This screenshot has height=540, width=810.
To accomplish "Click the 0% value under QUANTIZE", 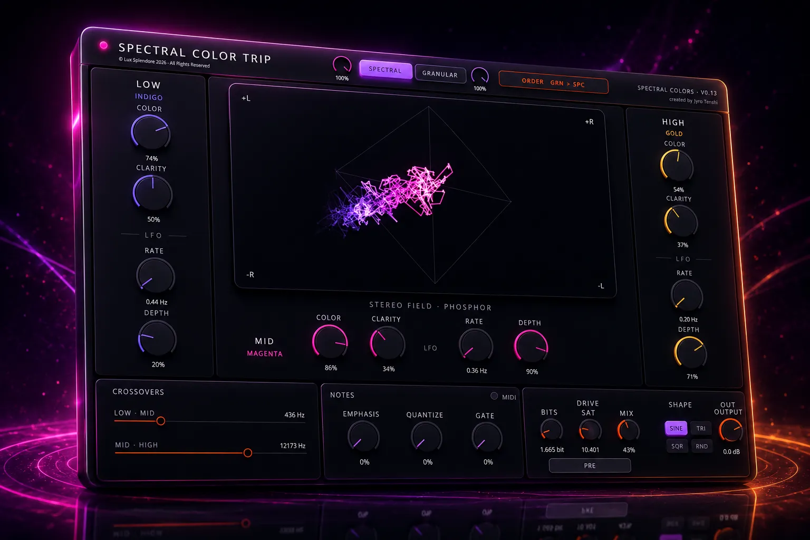I will pyautogui.click(x=428, y=462).
